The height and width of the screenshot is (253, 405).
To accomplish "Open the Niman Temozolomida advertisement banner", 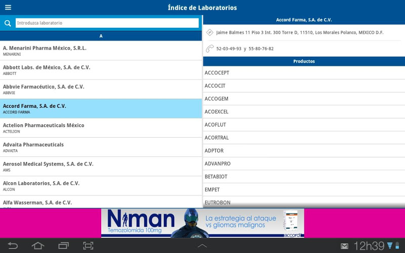I will coord(202,223).
